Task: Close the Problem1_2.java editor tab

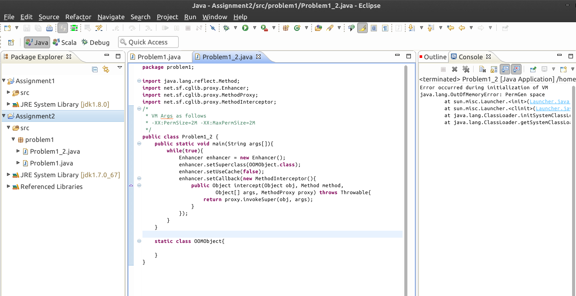Action: [x=258, y=57]
